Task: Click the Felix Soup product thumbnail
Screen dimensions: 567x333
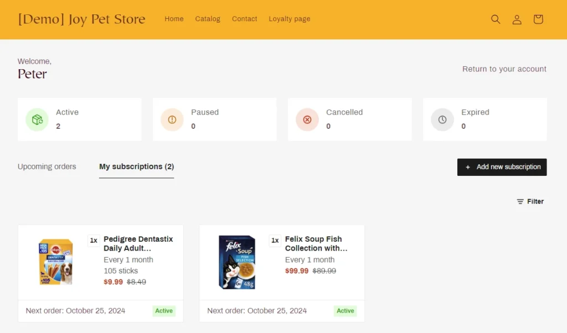Action: 237,262
